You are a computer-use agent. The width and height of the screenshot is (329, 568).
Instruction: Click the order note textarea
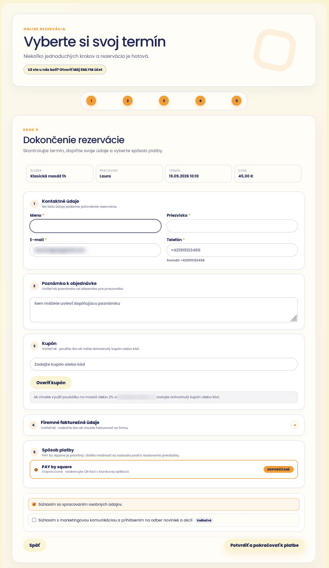(x=164, y=310)
